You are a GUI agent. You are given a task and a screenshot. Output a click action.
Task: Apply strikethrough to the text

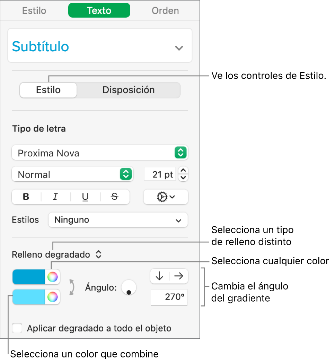click(115, 197)
